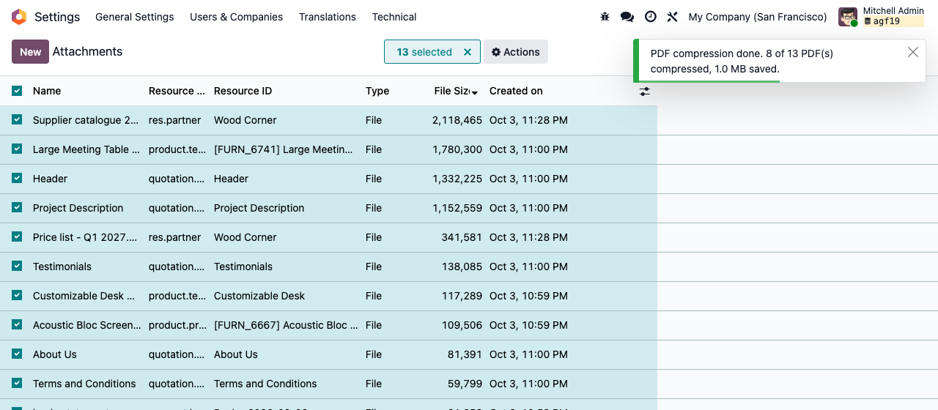Click the Price list - Q1 2027 name
Screen dimensions: 938x410
click(x=85, y=237)
